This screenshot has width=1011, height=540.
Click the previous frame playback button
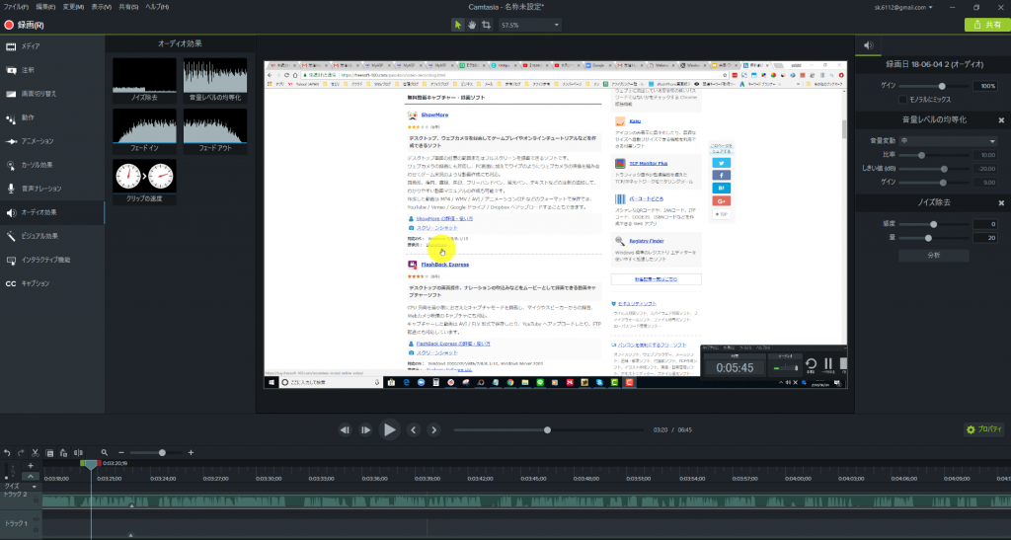[345, 429]
